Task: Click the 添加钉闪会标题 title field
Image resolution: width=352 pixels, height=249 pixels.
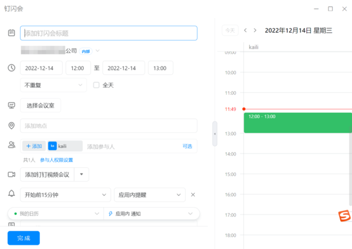Action: (109, 33)
